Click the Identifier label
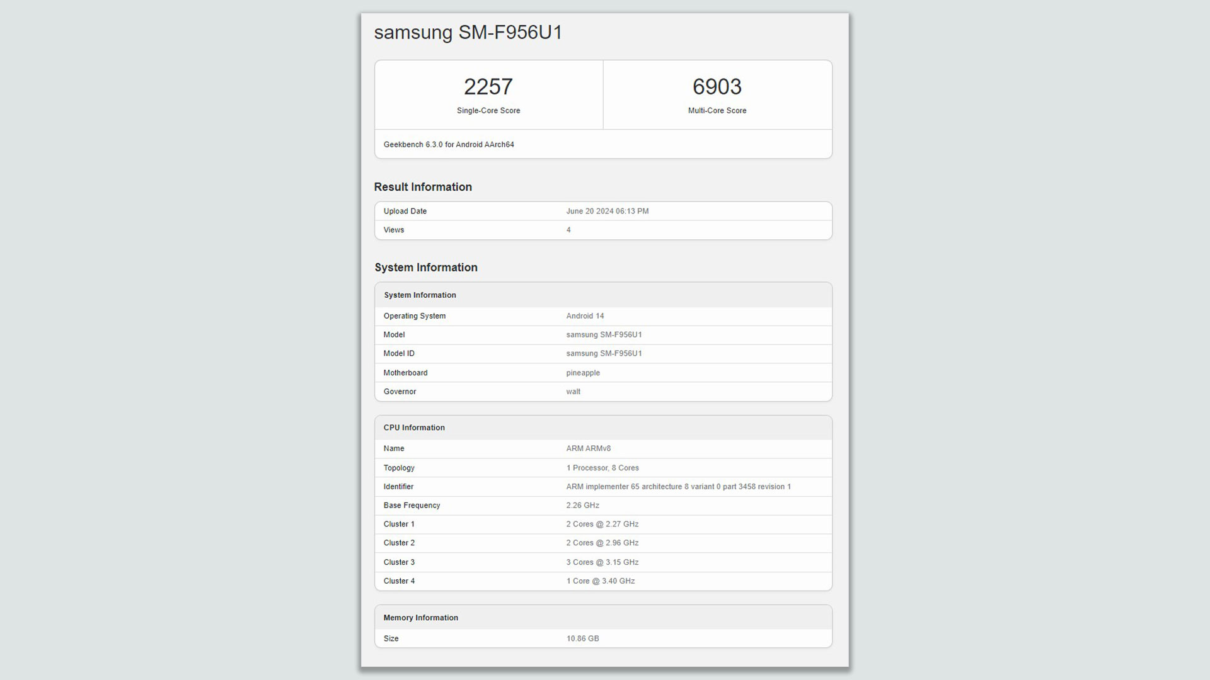The image size is (1210, 680). point(398,487)
